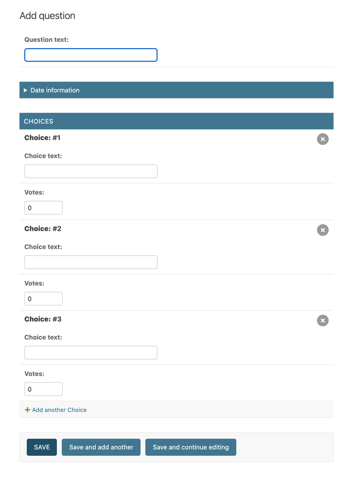The width and height of the screenshot is (353, 482).
Task: Remove Choice #1 using its delete icon
Action: pos(322,139)
